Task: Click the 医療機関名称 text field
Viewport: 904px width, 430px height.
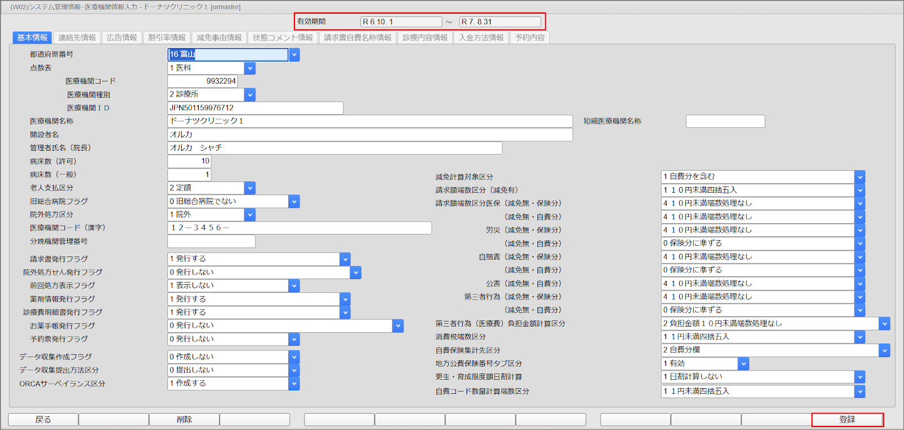Action: pos(370,121)
